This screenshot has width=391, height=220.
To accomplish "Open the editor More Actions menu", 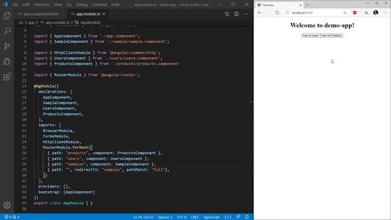I will pyautogui.click(x=246, y=14).
